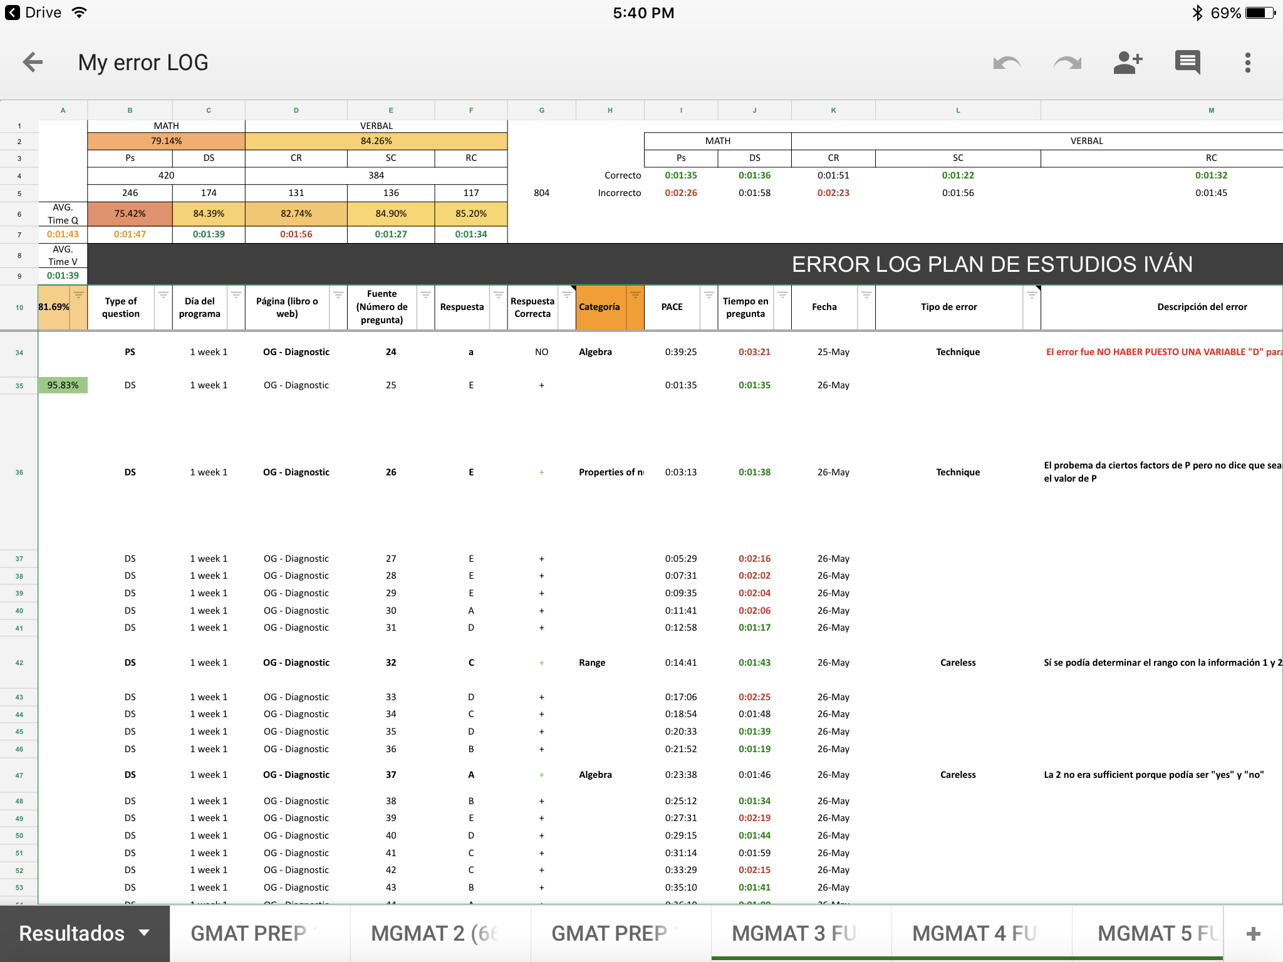The image size is (1283, 962).
Task: Tap the back arrow icon
Action: pos(33,62)
